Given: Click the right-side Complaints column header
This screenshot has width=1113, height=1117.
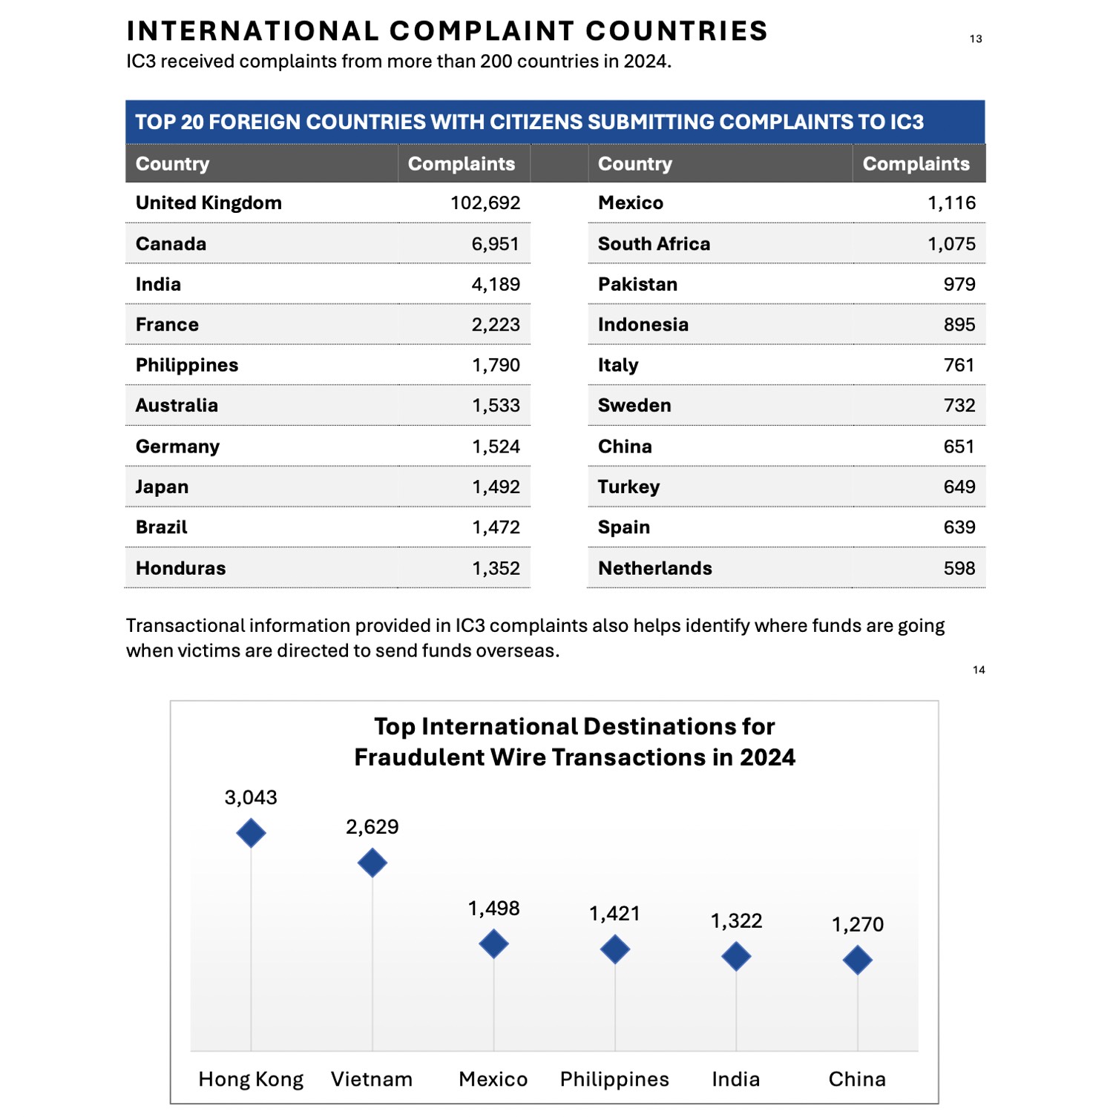Looking at the screenshot, I should coord(916,164).
